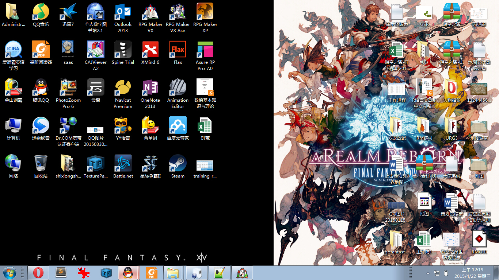Select the 计算机 desktop icon

tap(14, 129)
